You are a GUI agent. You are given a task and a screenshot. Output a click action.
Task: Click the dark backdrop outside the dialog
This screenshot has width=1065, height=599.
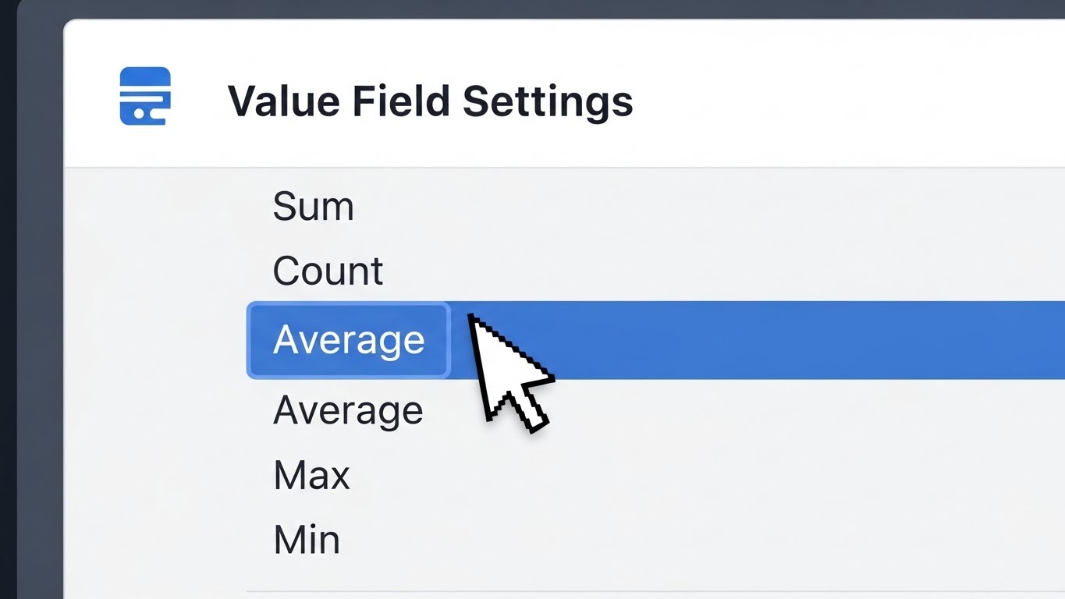[x=31, y=312]
